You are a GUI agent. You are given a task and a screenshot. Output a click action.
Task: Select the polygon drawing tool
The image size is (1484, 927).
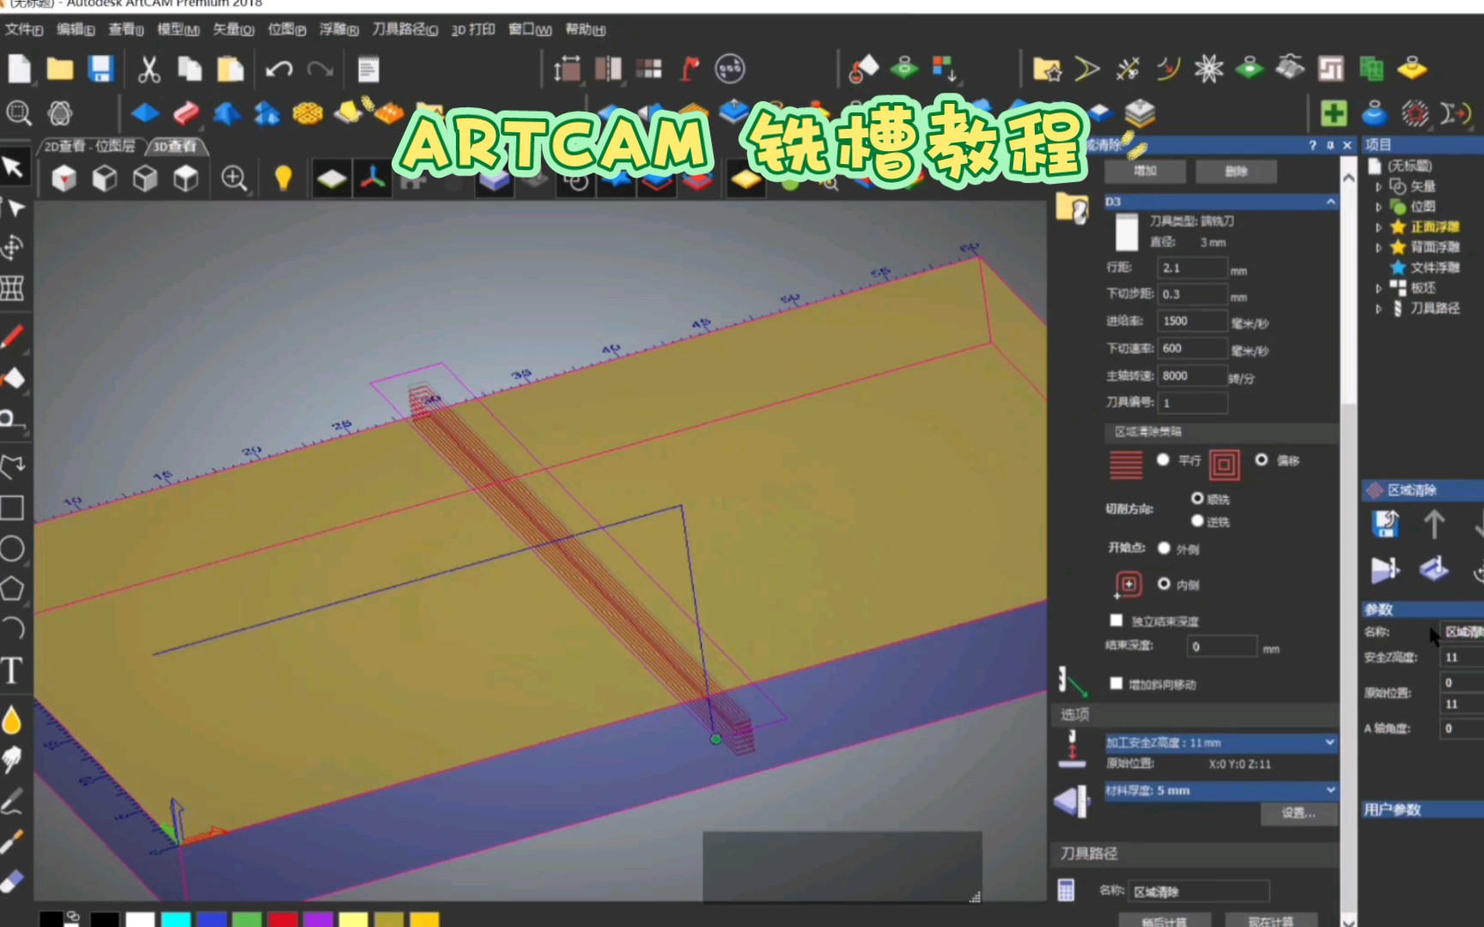12,589
